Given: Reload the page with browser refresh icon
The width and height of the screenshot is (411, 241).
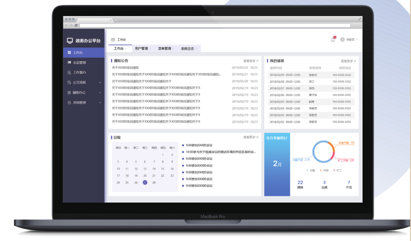Looking at the screenshot, I should tap(76, 25).
